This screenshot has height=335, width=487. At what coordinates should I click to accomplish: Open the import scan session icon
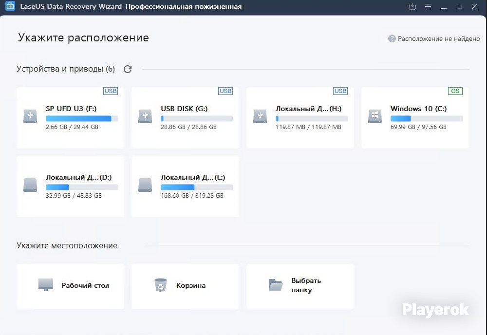[x=412, y=6]
